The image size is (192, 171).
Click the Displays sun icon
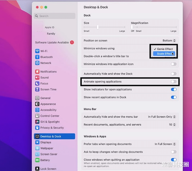(x=37, y=142)
